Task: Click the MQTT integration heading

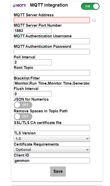Action: (x=49, y=5)
